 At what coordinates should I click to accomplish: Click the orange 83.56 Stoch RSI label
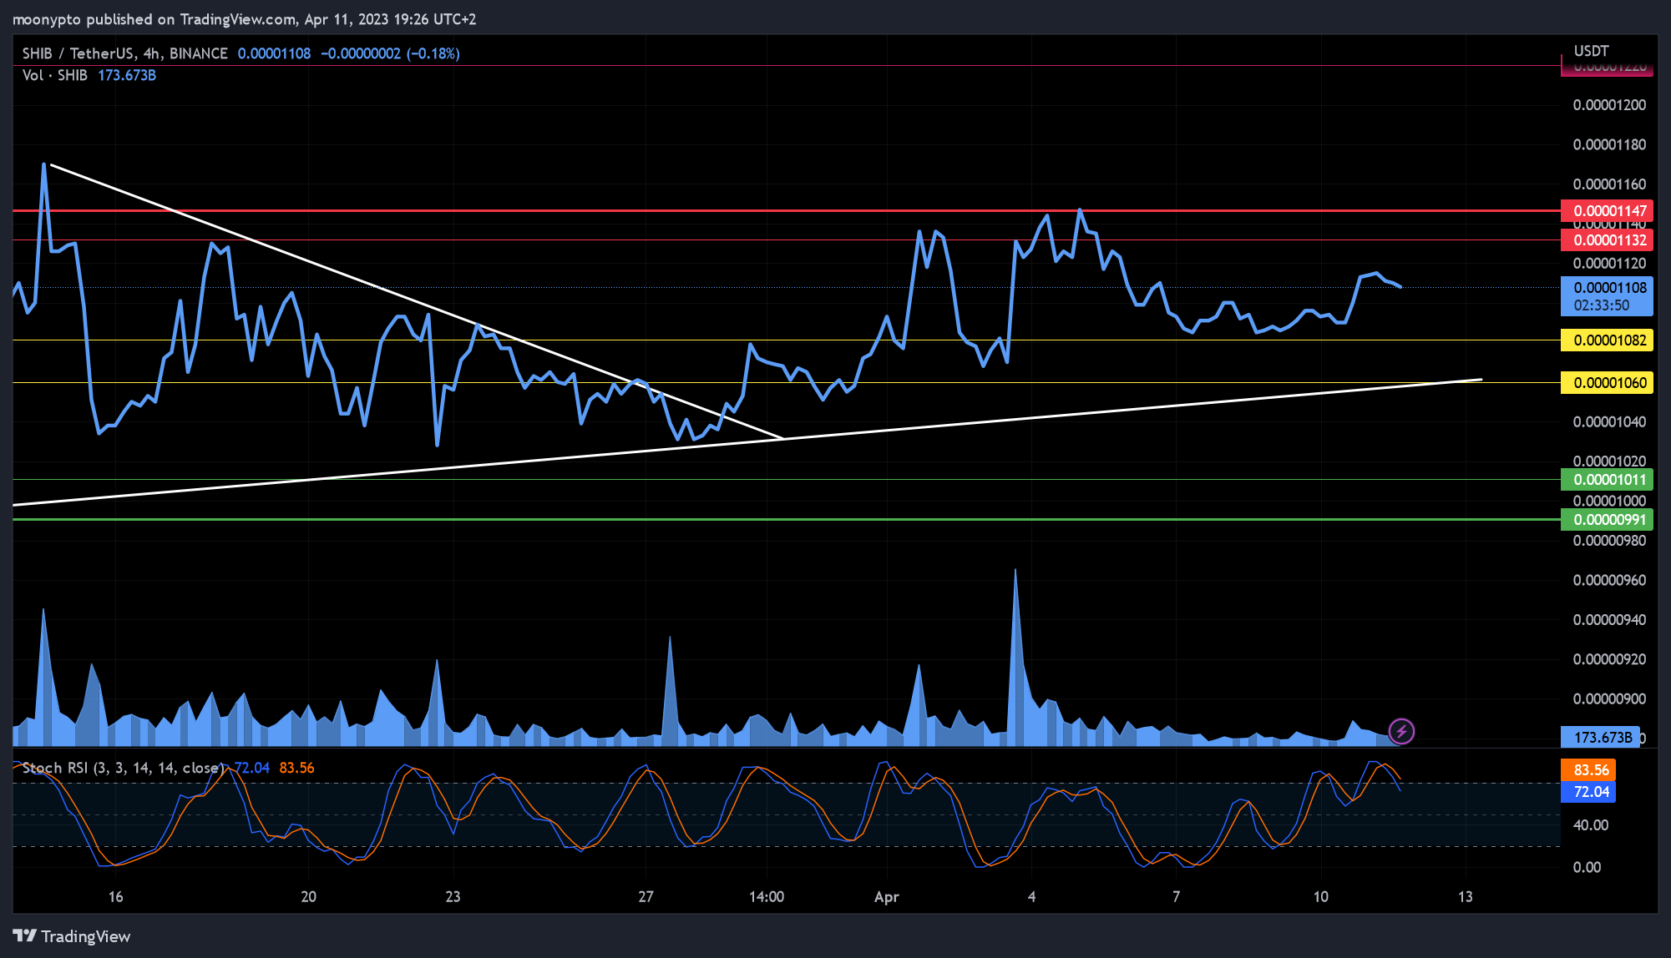pyautogui.click(x=1588, y=770)
